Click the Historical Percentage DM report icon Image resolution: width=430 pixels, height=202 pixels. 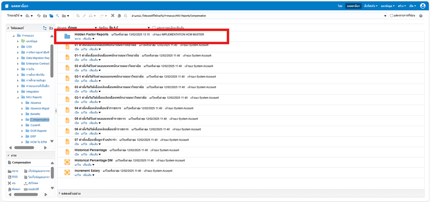tap(67, 162)
